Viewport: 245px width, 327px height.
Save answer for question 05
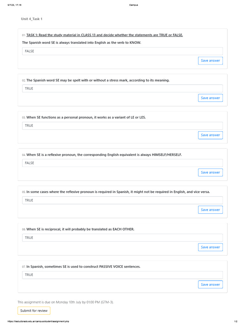[211, 210]
